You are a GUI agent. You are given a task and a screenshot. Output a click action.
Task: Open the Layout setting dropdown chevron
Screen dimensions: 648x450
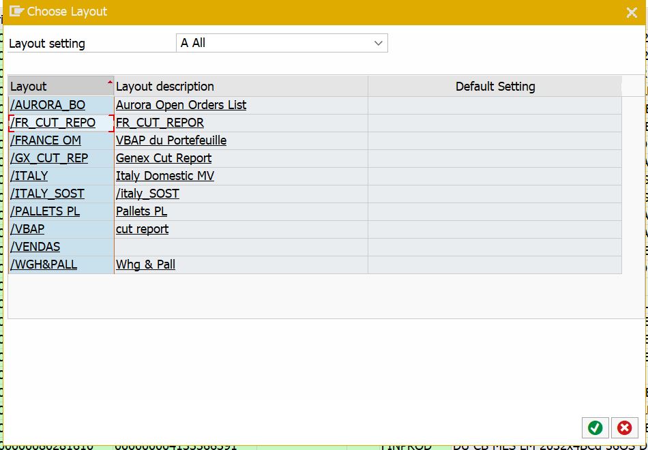378,42
